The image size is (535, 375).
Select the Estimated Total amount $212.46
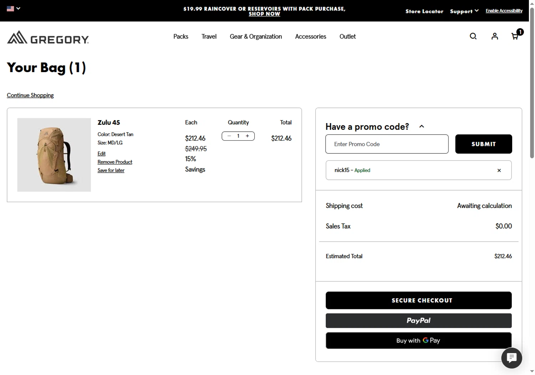pos(503,256)
